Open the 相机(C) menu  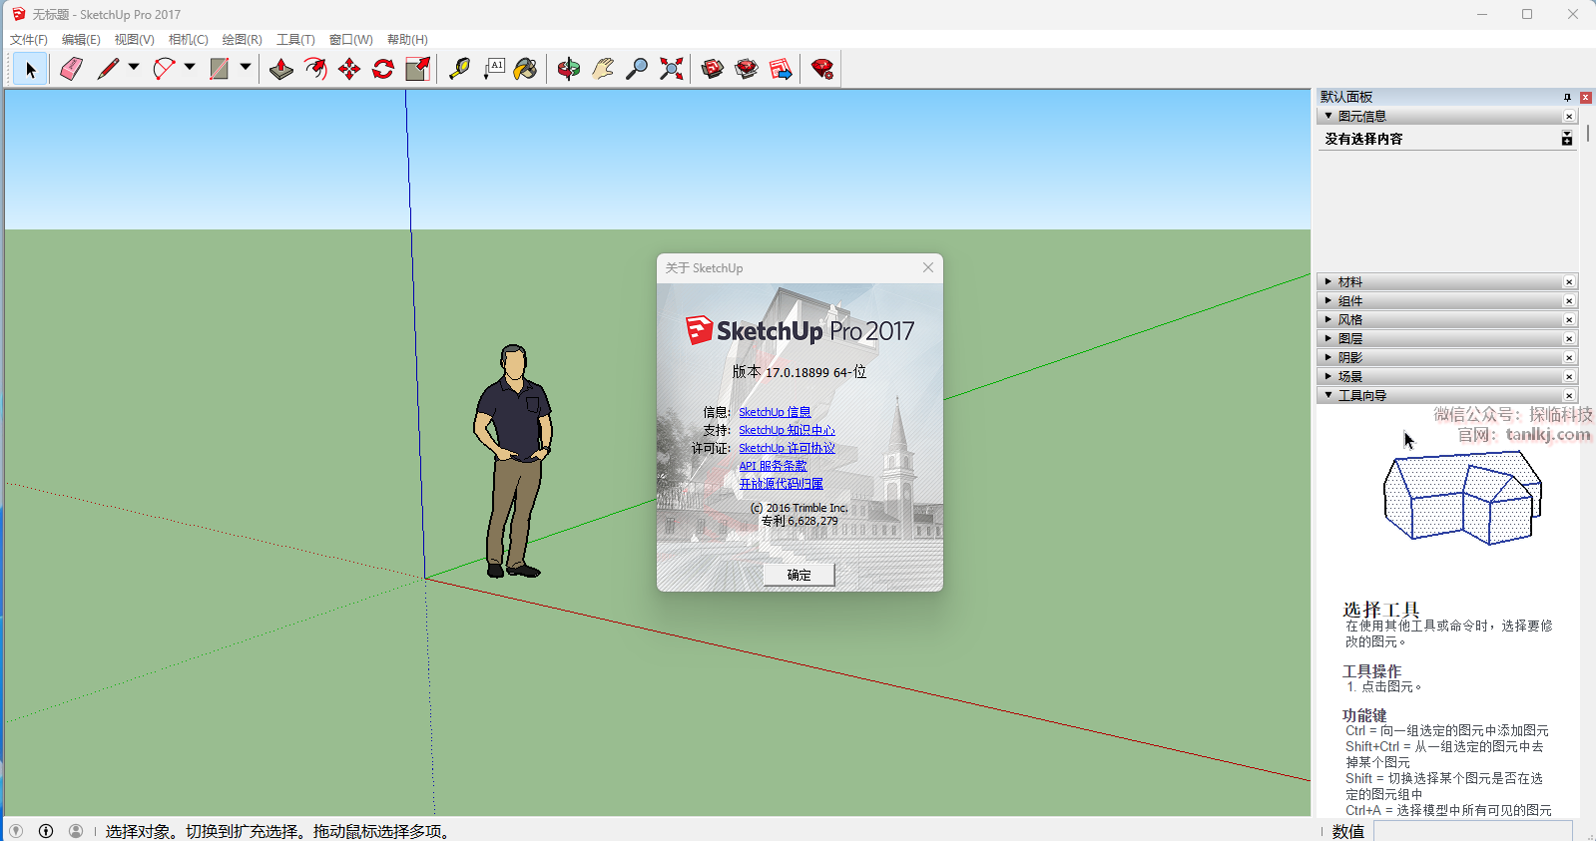[188, 40]
